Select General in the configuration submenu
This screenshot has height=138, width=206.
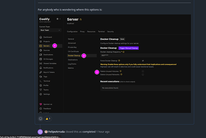(x=71, y=39)
